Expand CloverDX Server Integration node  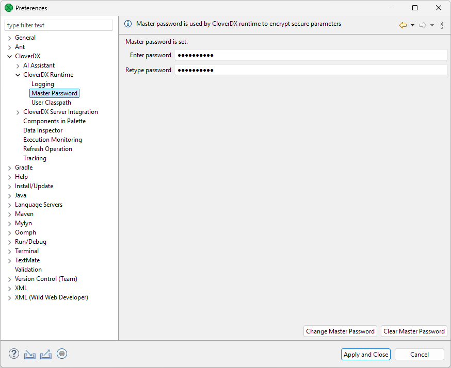pos(18,112)
